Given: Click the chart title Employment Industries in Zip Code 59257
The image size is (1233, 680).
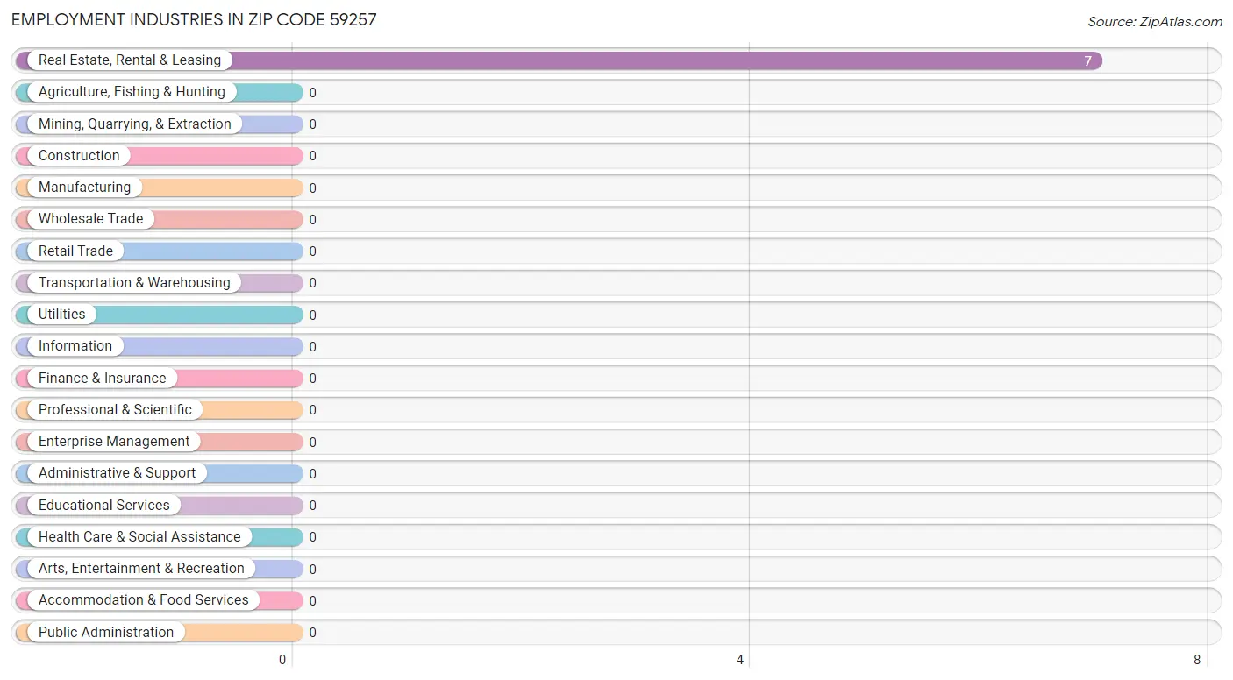Looking at the screenshot, I should [x=194, y=19].
